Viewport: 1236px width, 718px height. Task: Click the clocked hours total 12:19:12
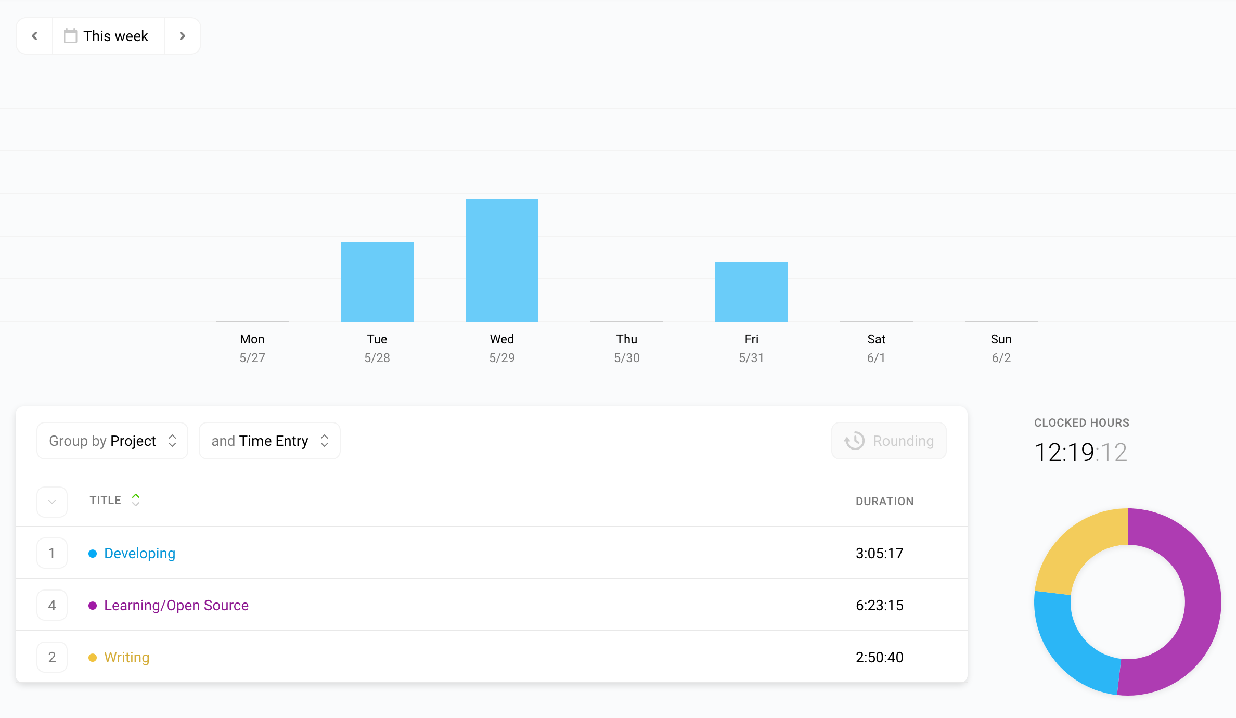(1081, 452)
